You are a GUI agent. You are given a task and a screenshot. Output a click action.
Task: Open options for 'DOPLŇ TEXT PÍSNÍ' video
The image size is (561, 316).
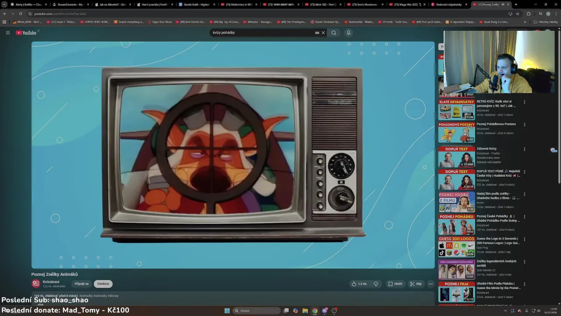(x=525, y=172)
